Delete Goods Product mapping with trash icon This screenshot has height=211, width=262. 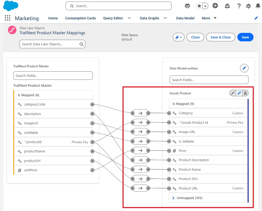[245, 93]
